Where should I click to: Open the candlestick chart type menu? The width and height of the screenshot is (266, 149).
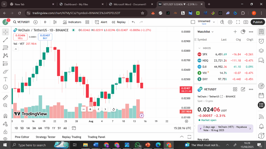coord(55,22)
